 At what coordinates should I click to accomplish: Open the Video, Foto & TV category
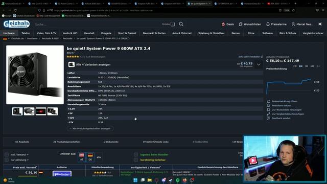pos(46,33)
